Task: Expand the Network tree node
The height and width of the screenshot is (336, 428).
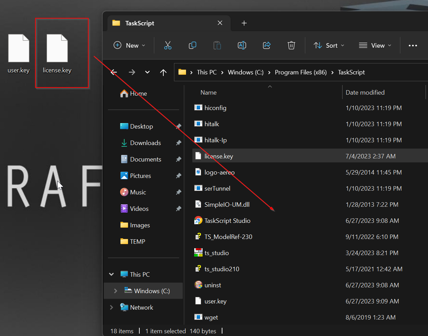Action: point(111,307)
